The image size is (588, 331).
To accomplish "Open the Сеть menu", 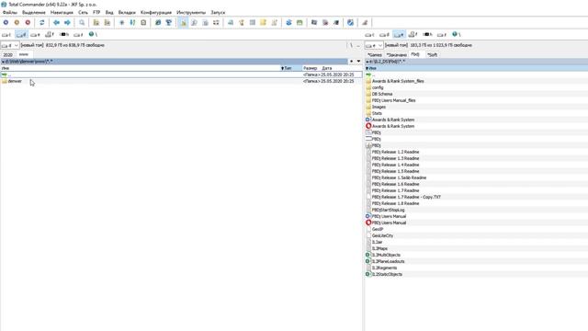I will pyautogui.click(x=83, y=12).
